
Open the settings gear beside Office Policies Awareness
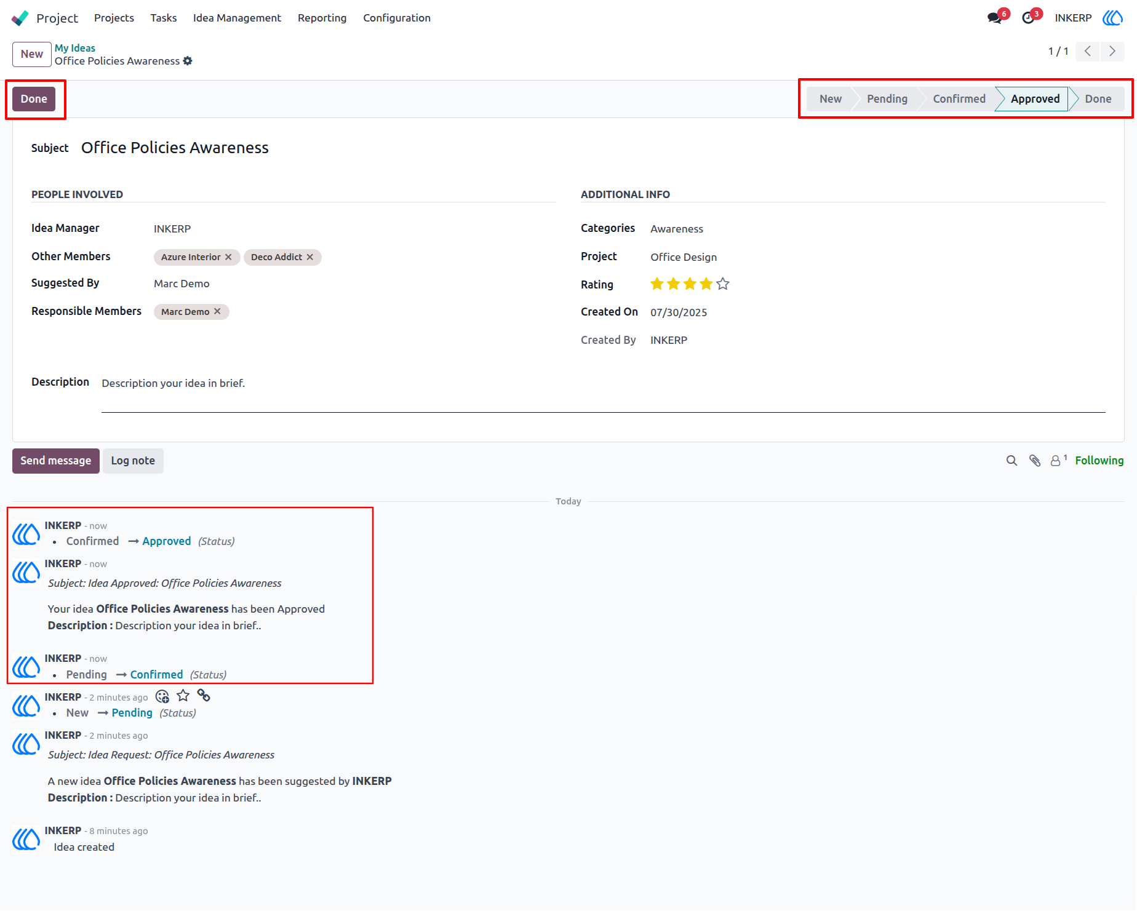pyautogui.click(x=188, y=61)
